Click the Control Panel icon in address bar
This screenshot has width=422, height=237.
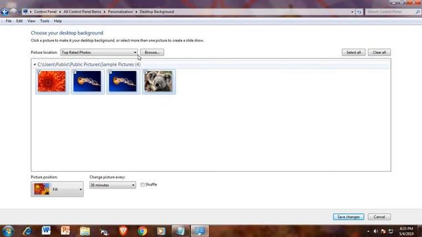[x=25, y=12]
